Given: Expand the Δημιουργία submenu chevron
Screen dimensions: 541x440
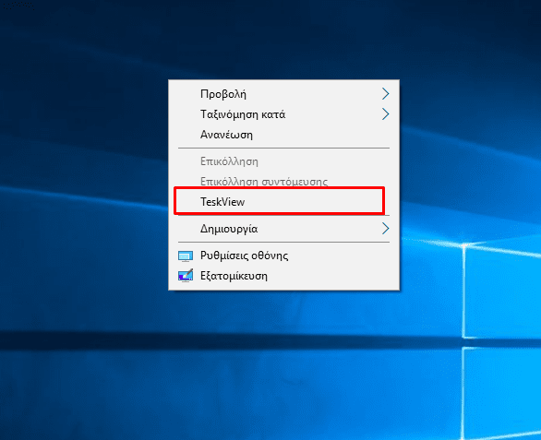Looking at the screenshot, I should click(385, 229).
